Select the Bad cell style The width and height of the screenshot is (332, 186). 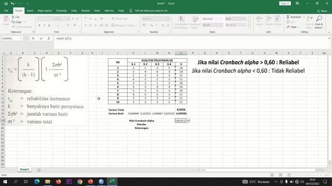236,19
